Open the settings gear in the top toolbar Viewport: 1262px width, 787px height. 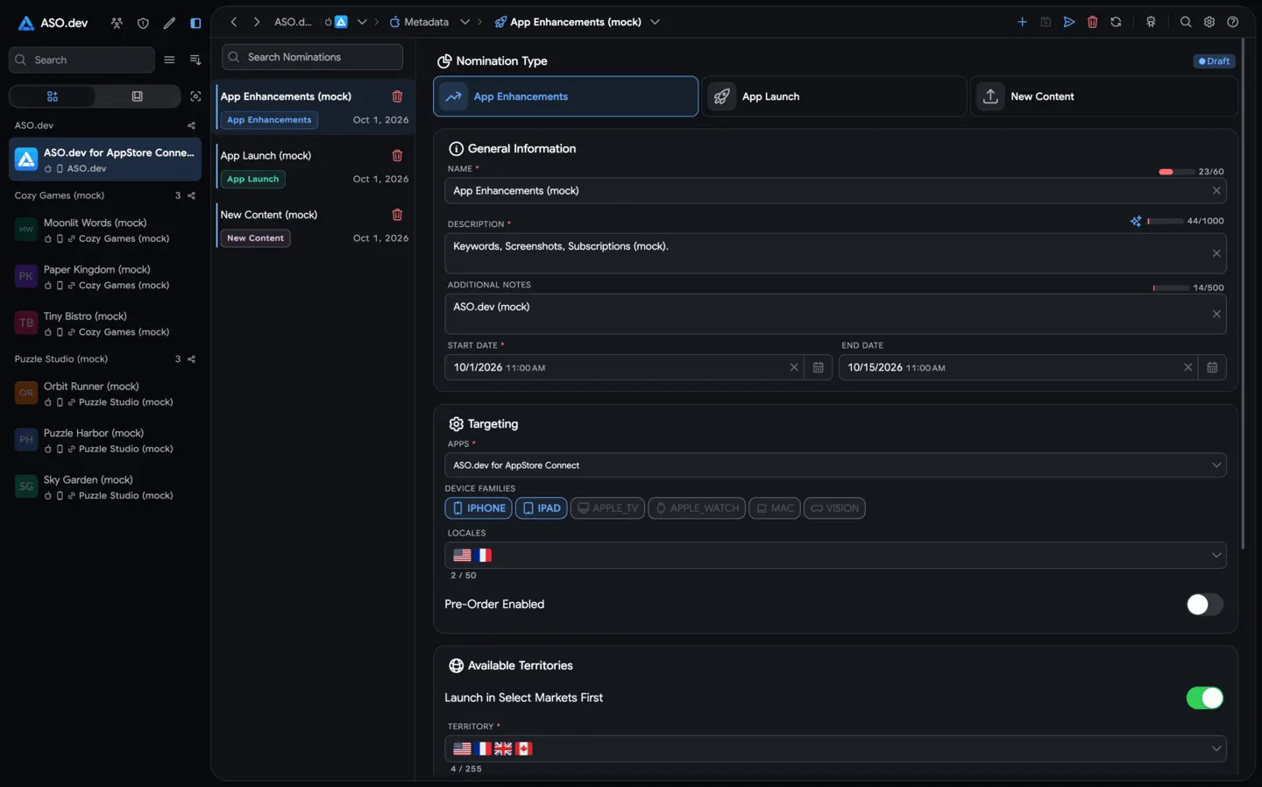[x=1209, y=22]
